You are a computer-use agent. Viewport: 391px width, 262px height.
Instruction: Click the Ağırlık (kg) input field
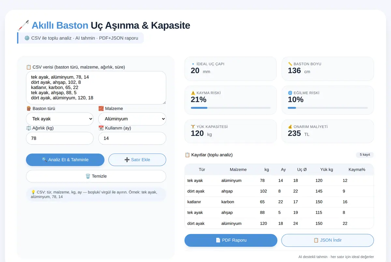coord(60,138)
